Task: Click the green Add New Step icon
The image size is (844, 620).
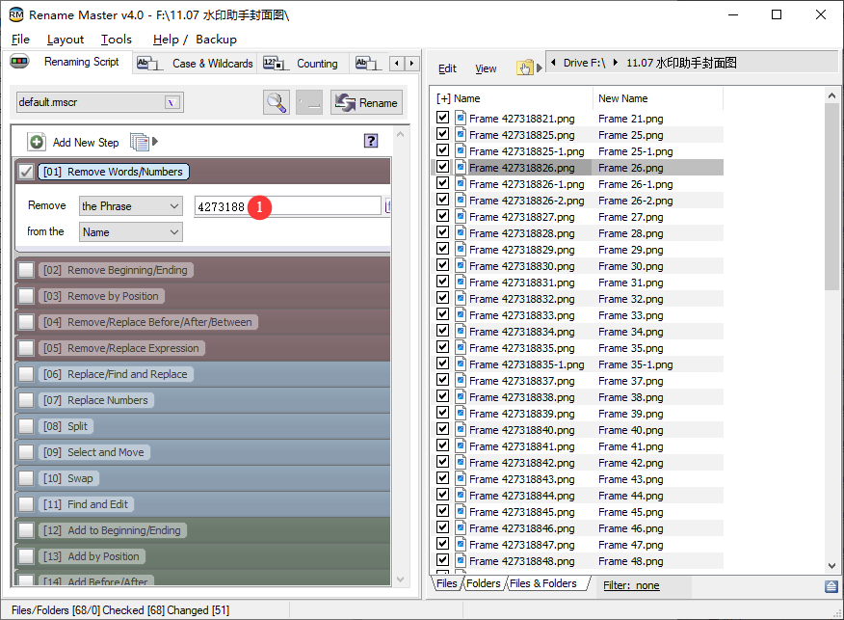Action: (x=37, y=142)
